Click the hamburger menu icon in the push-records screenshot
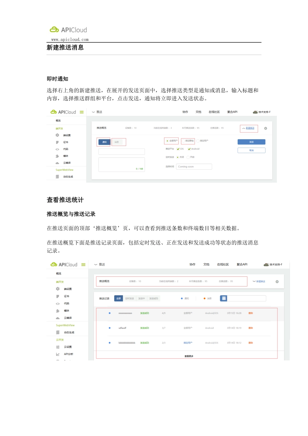 click(83, 265)
